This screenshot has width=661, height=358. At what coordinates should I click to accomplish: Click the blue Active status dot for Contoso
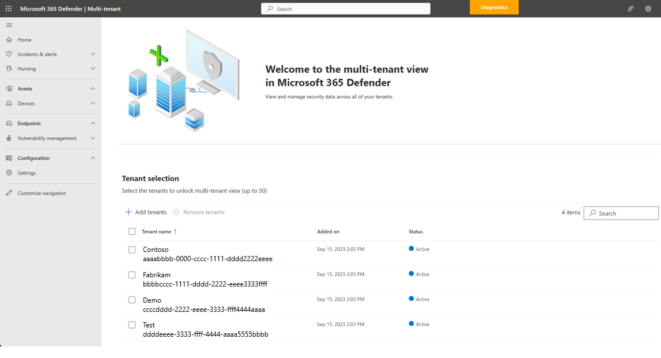411,249
